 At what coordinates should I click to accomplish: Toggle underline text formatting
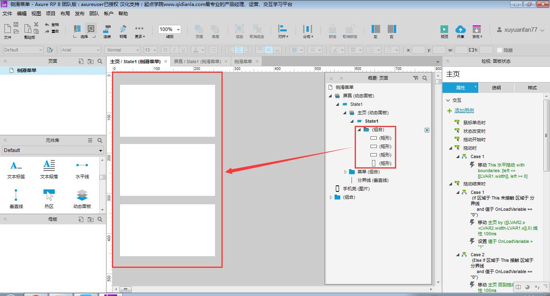pos(184,50)
